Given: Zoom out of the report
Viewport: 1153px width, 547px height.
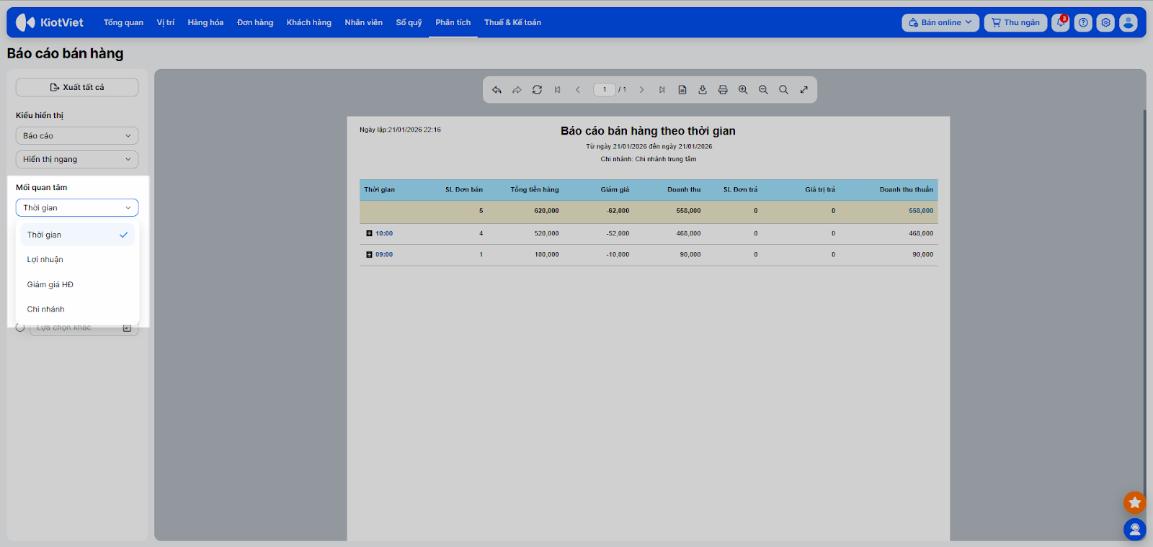Looking at the screenshot, I should click(x=763, y=90).
